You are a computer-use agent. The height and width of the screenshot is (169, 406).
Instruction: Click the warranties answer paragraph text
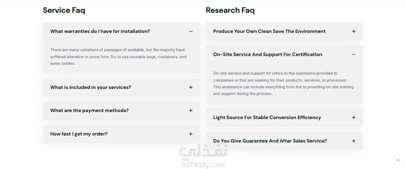[118, 57]
